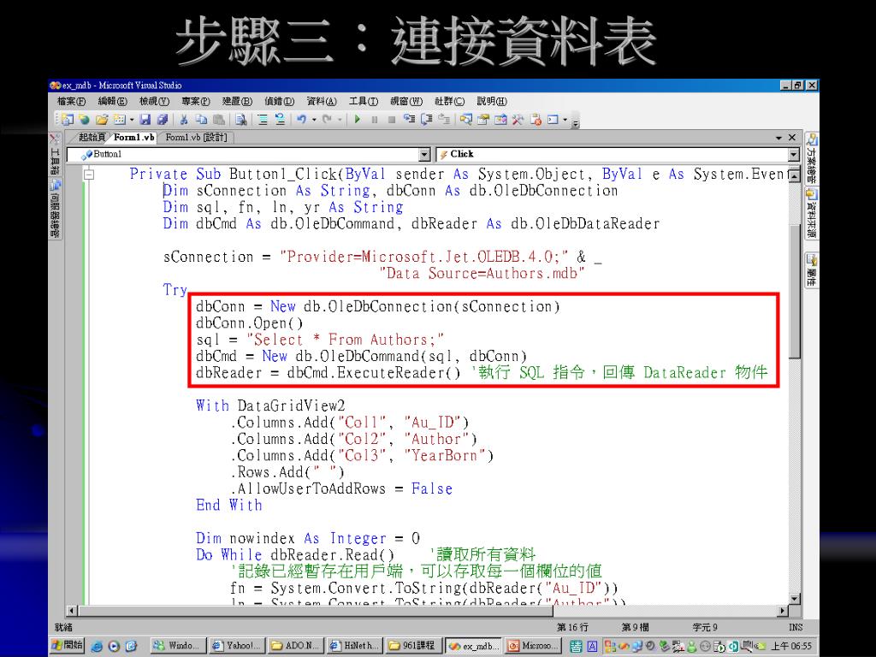
Task: Open the active files list dropdown arrow
Action: point(778,138)
